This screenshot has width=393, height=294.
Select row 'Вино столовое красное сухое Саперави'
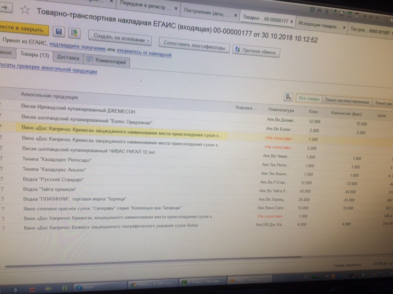click(x=196, y=208)
